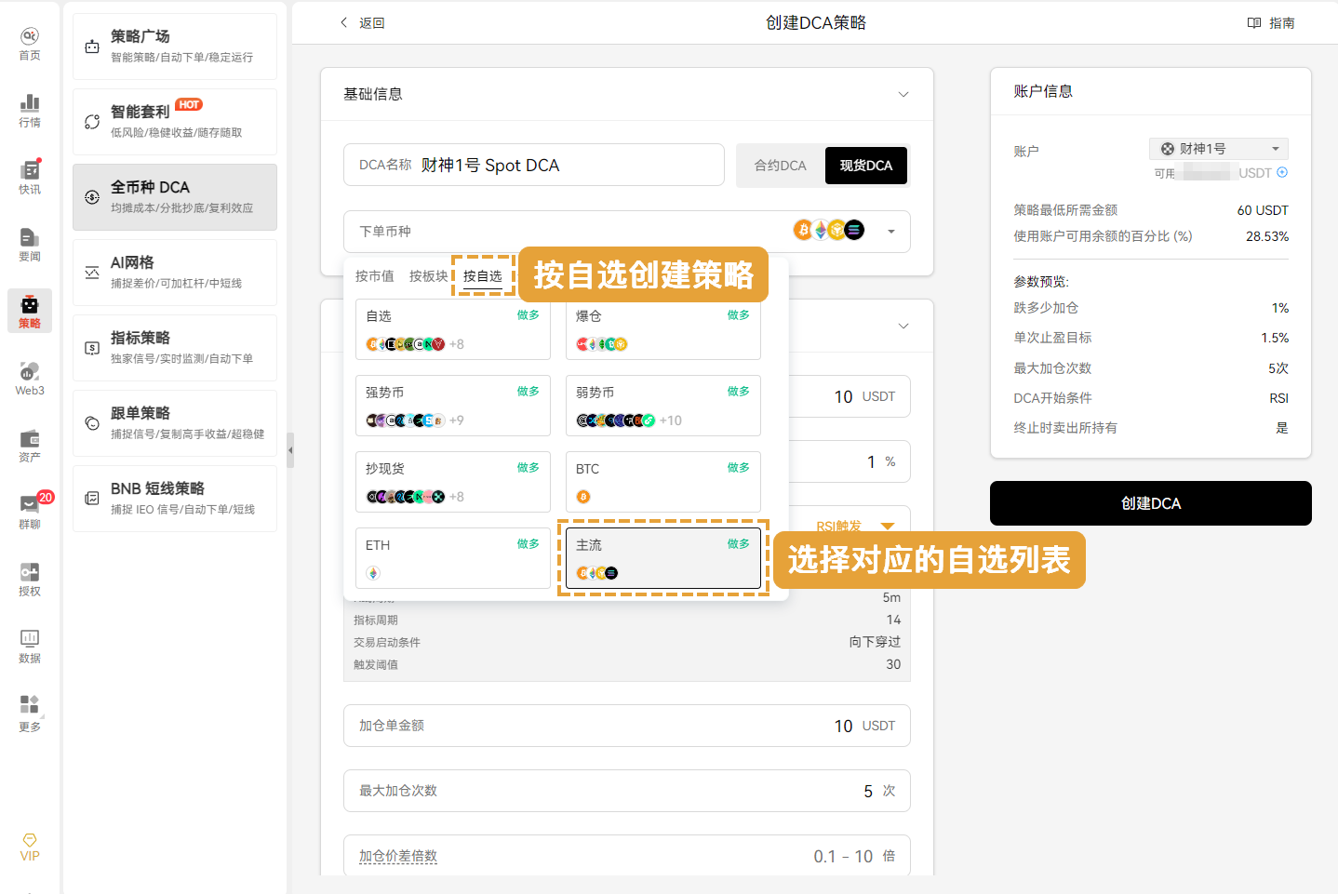This screenshot has width=1338, height=894.
Task: Expand the 下单币种 coin dropdown
Action: coord(890,232)
